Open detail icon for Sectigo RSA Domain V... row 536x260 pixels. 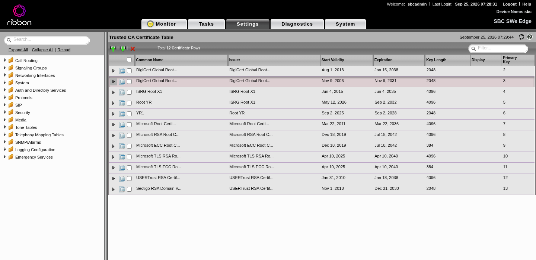pos(122,189)
